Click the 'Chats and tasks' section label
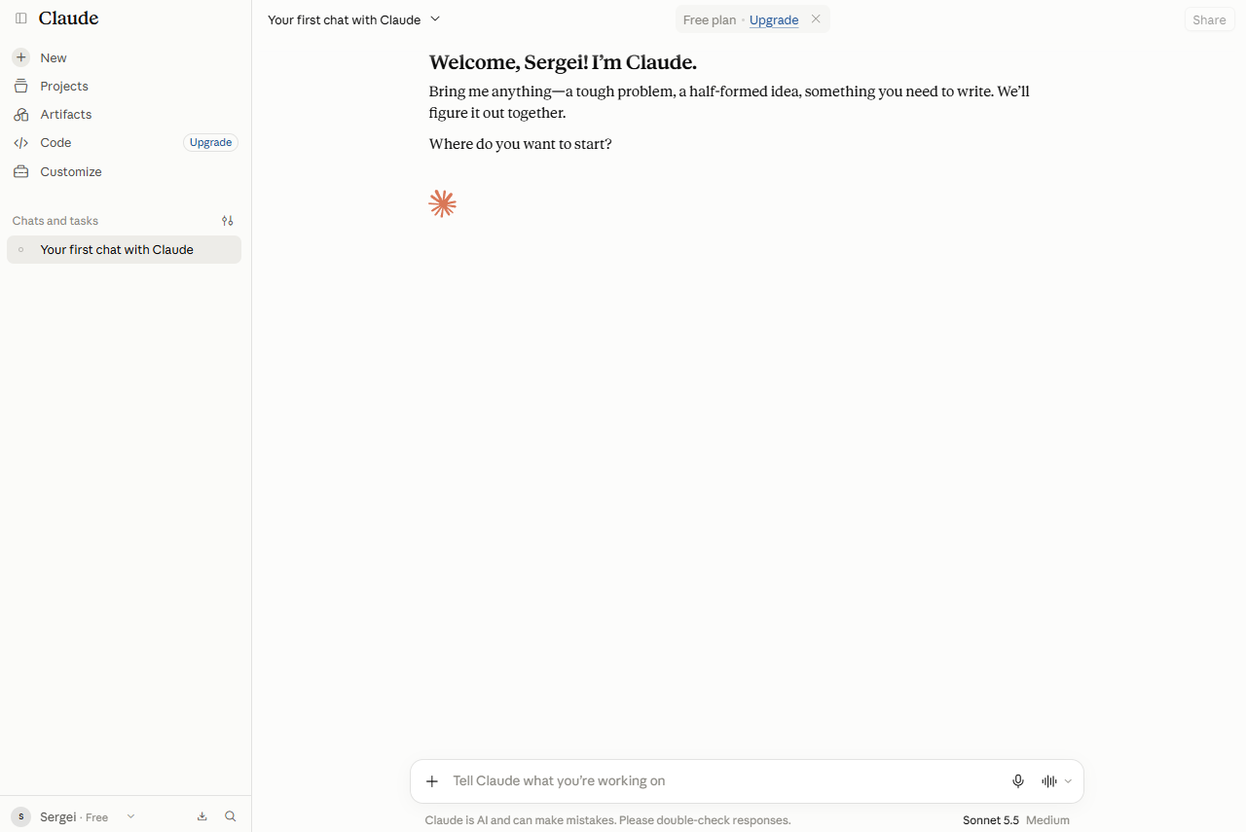 pos(55,221)
